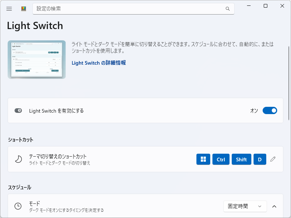This screenshot has height=218, width=291.
Task: Turn off the Light Switch toggle
Action: 270,110
